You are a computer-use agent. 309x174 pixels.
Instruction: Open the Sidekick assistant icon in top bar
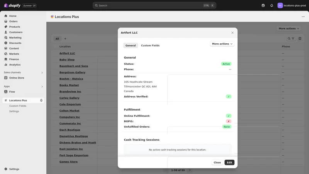263,5
